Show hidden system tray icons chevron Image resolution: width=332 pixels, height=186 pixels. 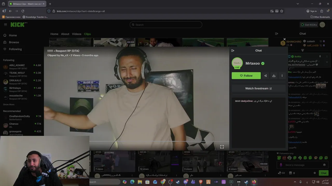pyautogui.click(x=295, y=182)
